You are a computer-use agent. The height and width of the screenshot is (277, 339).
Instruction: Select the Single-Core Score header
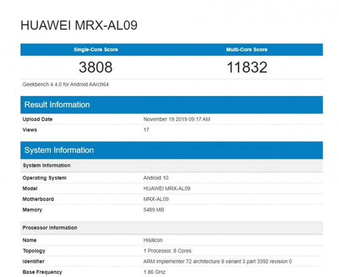(x=96, y=50)
